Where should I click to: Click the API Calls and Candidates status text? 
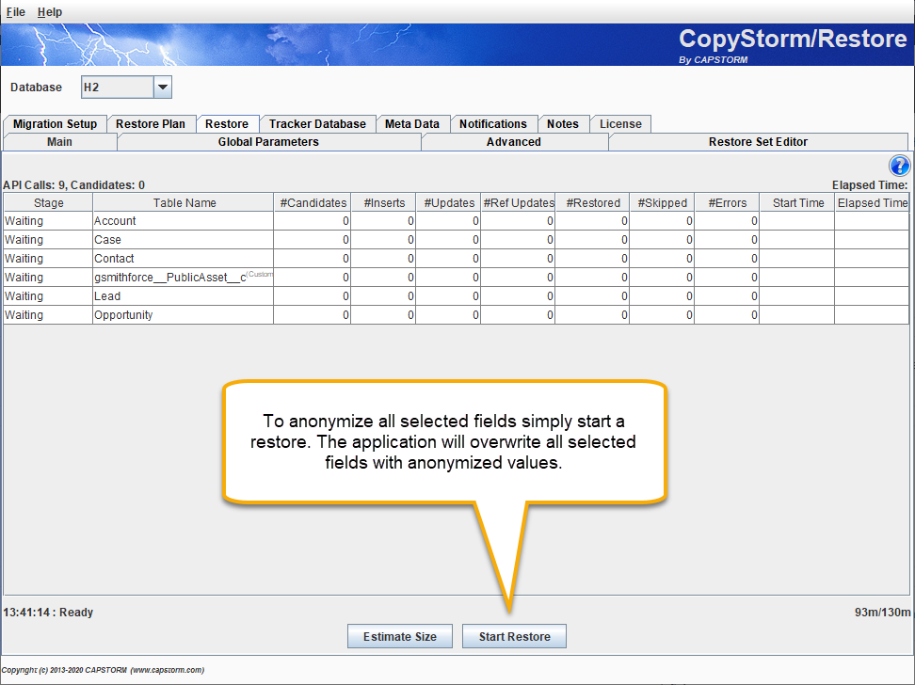74,185
